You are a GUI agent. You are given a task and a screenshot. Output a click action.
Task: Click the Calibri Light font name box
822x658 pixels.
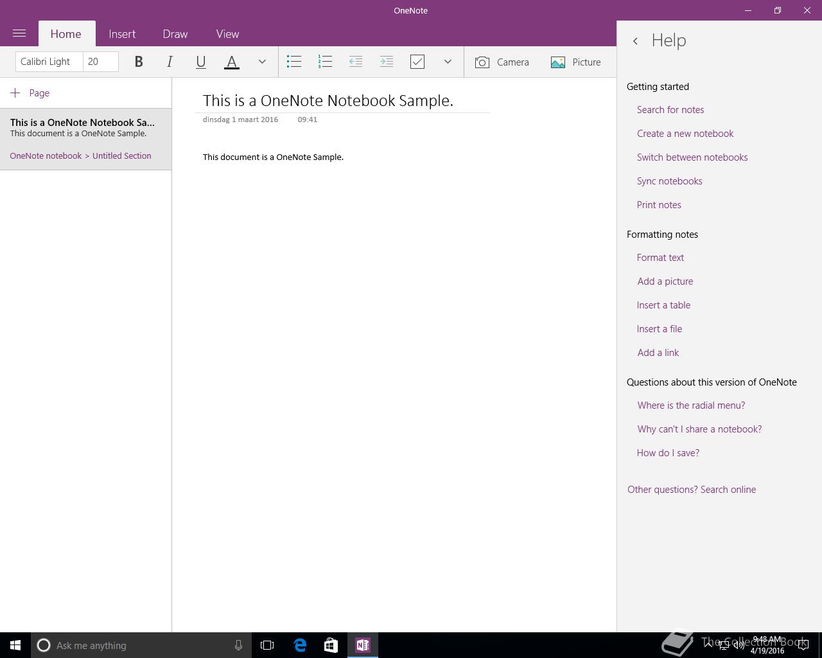pyautogui.click(x=49, y=62)
